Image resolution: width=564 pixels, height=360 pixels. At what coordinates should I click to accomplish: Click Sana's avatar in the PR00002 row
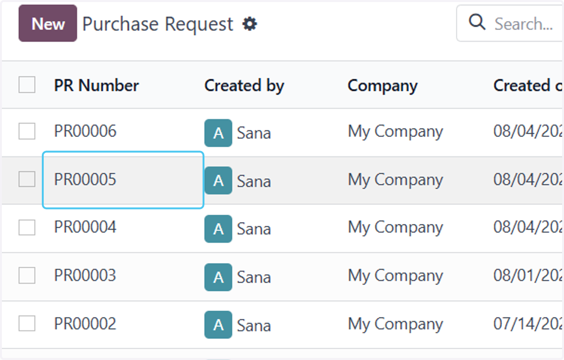click(218, 325)
